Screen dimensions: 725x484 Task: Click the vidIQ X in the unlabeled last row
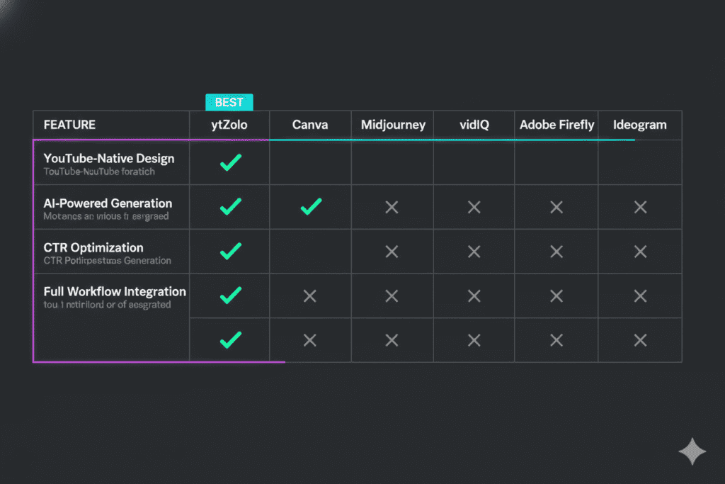point(474,341)
